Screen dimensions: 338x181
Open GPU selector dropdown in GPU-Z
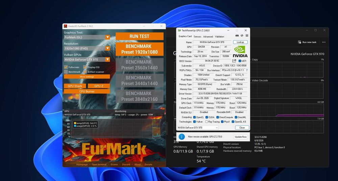click(x=198, y=128)
